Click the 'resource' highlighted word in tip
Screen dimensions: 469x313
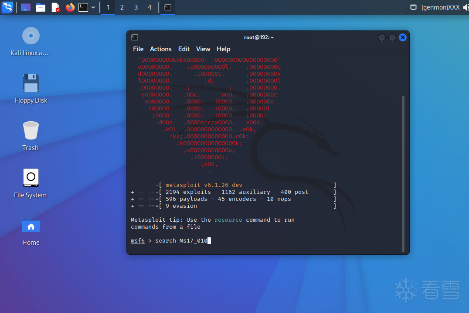coord(228,220)
